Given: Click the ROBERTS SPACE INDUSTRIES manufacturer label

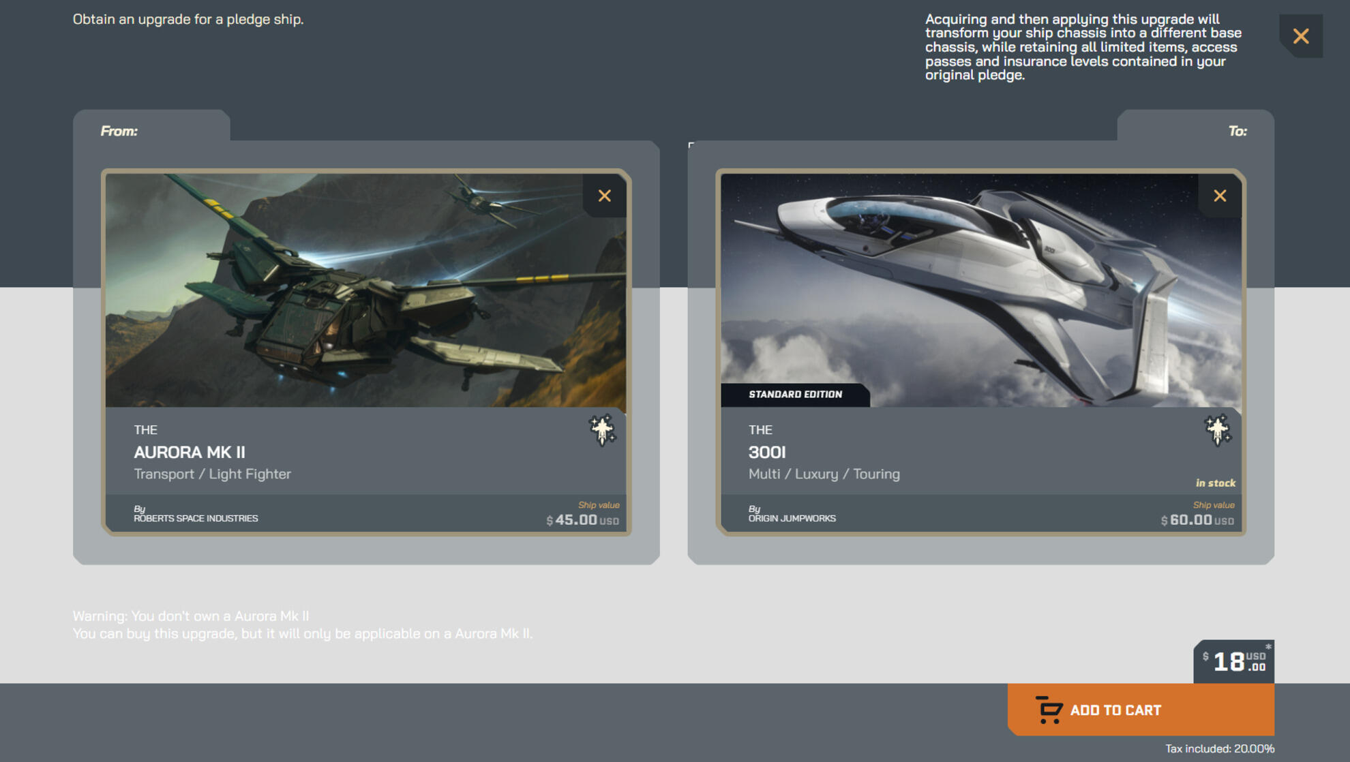Looking at the screenshot, I should pos(196,518).
